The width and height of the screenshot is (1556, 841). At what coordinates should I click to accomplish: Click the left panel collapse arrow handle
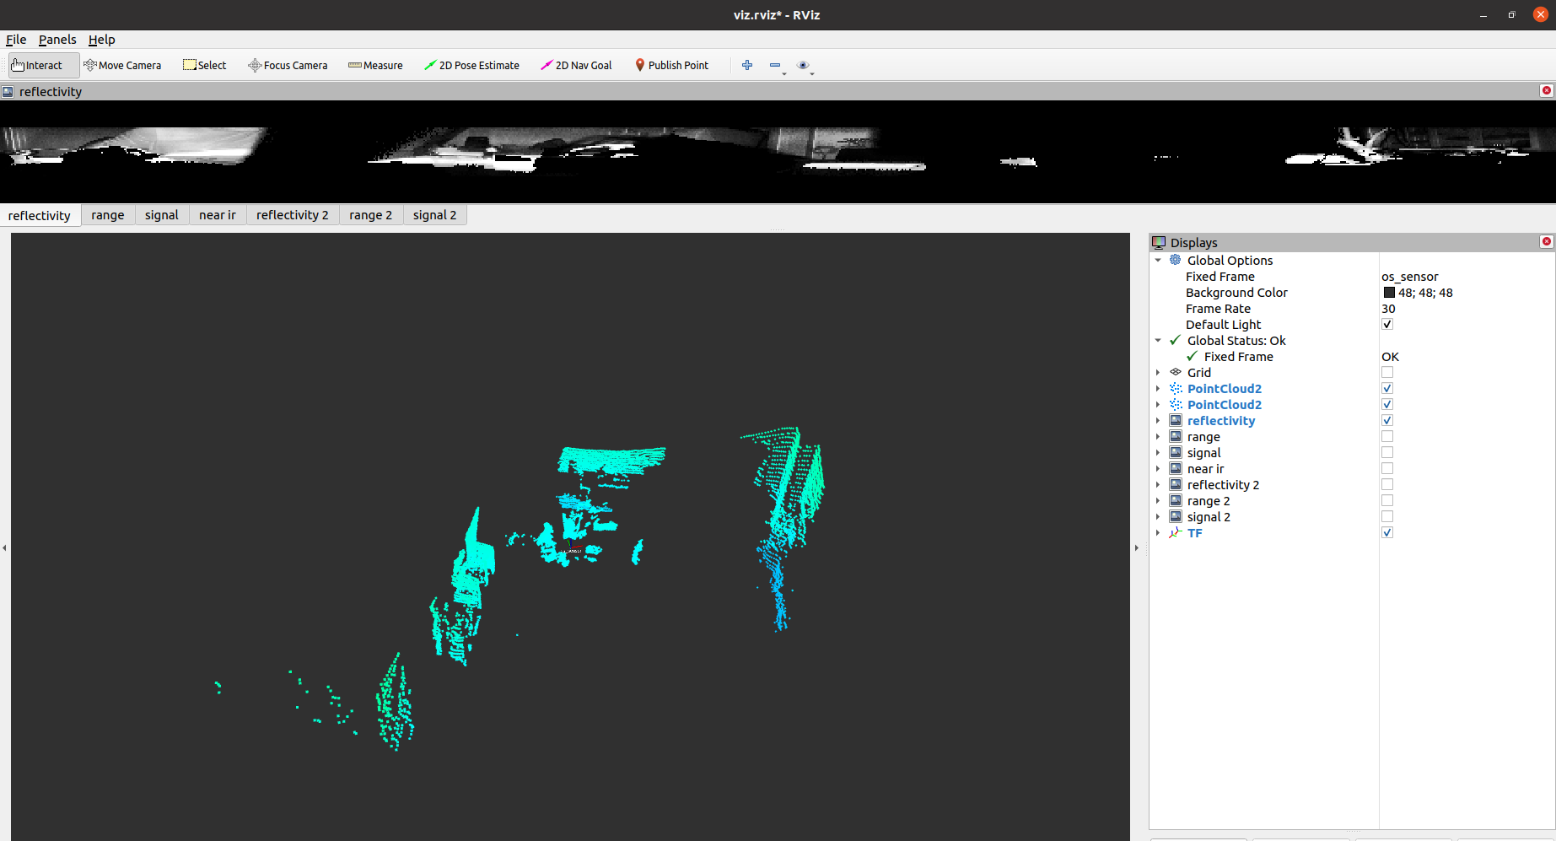[x=4, y=547]
